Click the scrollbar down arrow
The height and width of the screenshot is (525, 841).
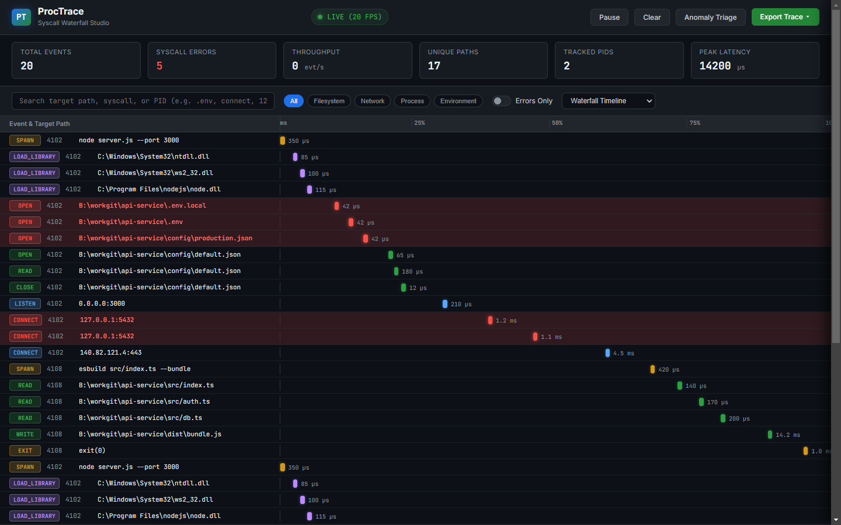coord(836,520)
